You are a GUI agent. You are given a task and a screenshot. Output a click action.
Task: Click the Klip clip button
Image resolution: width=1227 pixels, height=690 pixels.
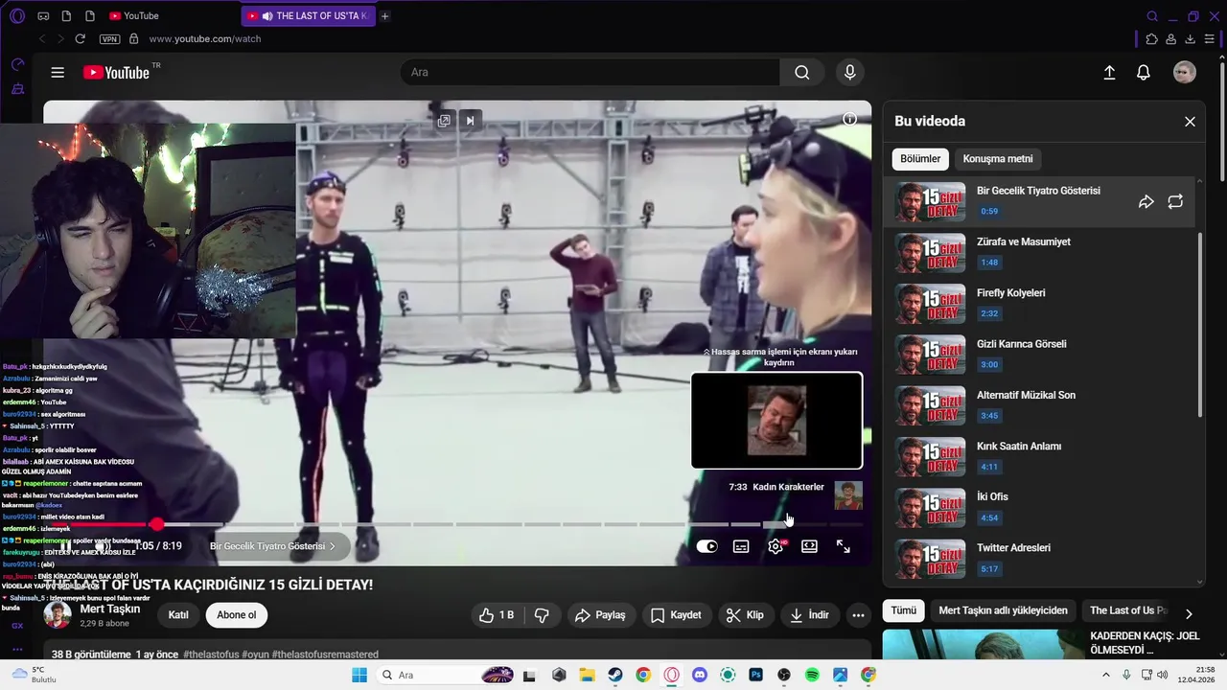pos(745,615)
